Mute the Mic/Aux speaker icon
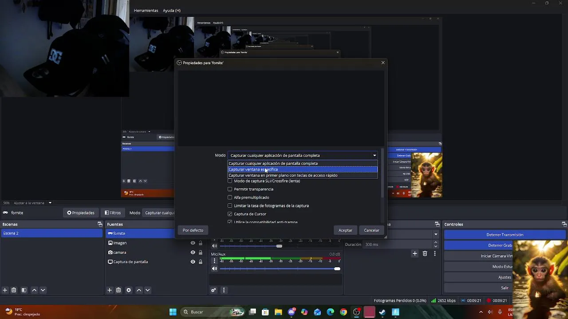The image size is (568, 319). click(214, 268)
